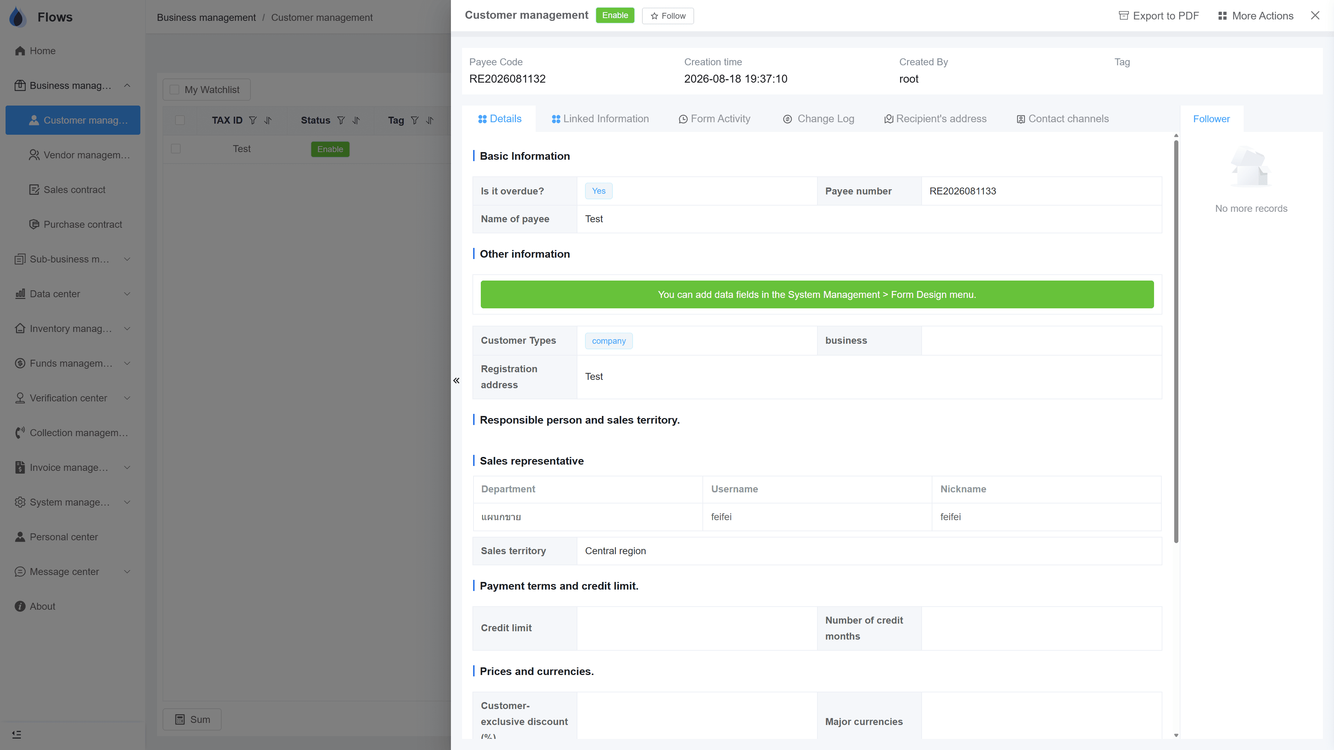Expand the Inventory management menu
Screen dimensions: 1334x750
[127, 328]
